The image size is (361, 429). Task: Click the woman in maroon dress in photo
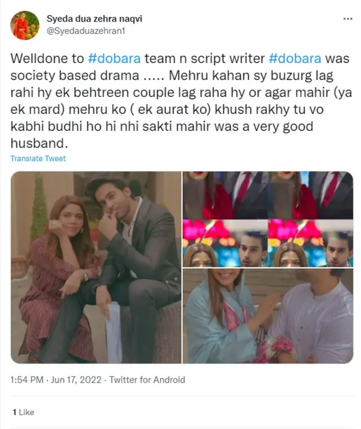coord(59,276)
